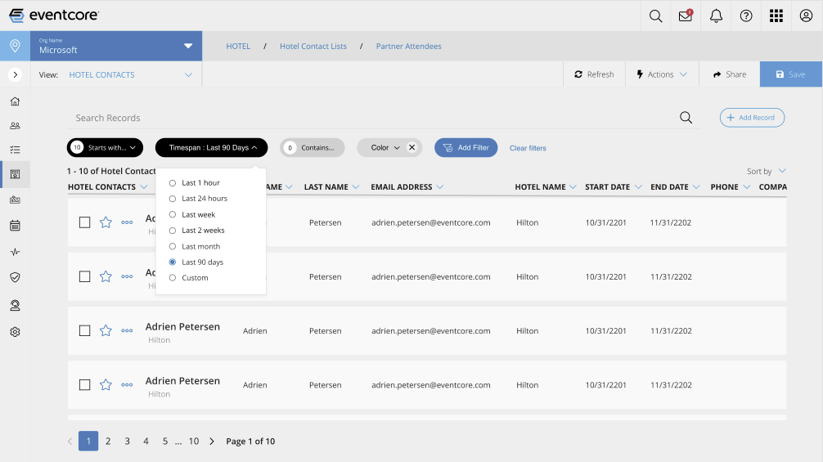The height and width of the screenshot is (462, 823).
Task: Open the user profile icon
Action: (807, 16)
